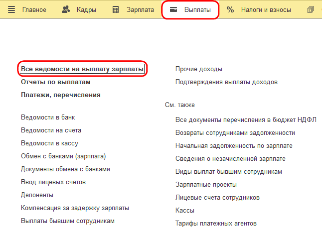
Task: Open the Кассы list
Action: tap(185, 211)
